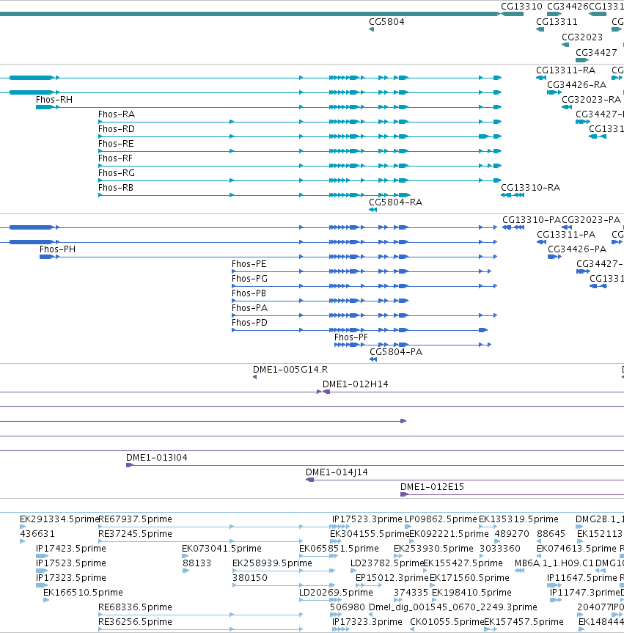Click the Dmel_dig_001545_0670_2249.3prime label

point(453,607)
